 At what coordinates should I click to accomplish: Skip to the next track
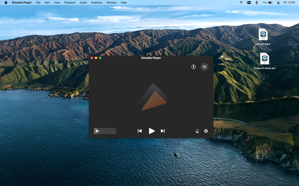(163, 131)
